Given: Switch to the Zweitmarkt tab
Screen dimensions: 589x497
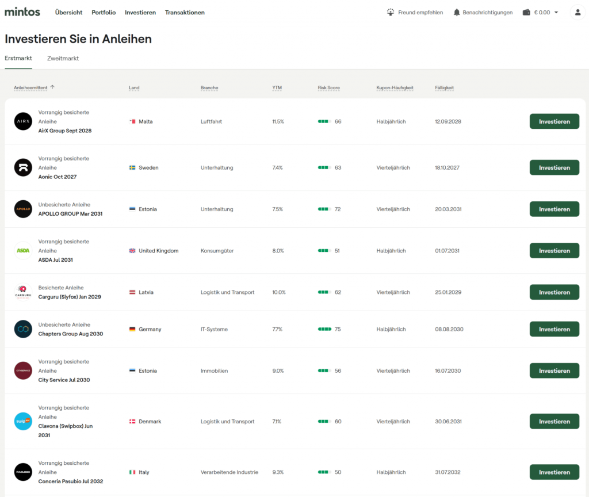Looking at the screenshot, I should [x=63, y=58].
